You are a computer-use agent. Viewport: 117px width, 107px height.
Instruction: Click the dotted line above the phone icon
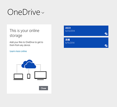point(29,71)
